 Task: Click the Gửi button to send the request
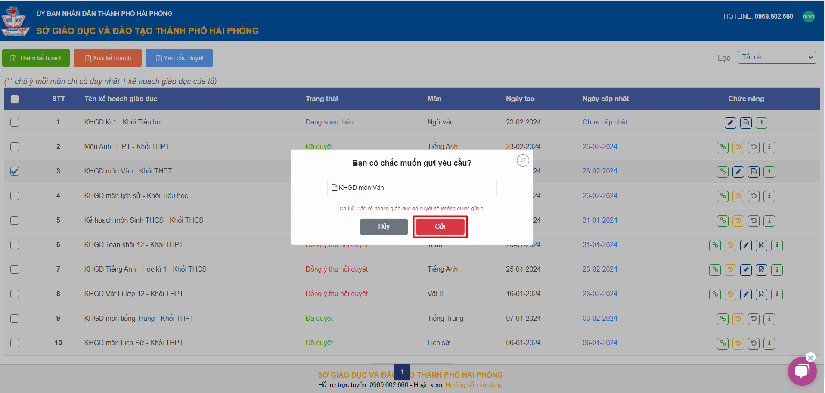tap(440, 226)
